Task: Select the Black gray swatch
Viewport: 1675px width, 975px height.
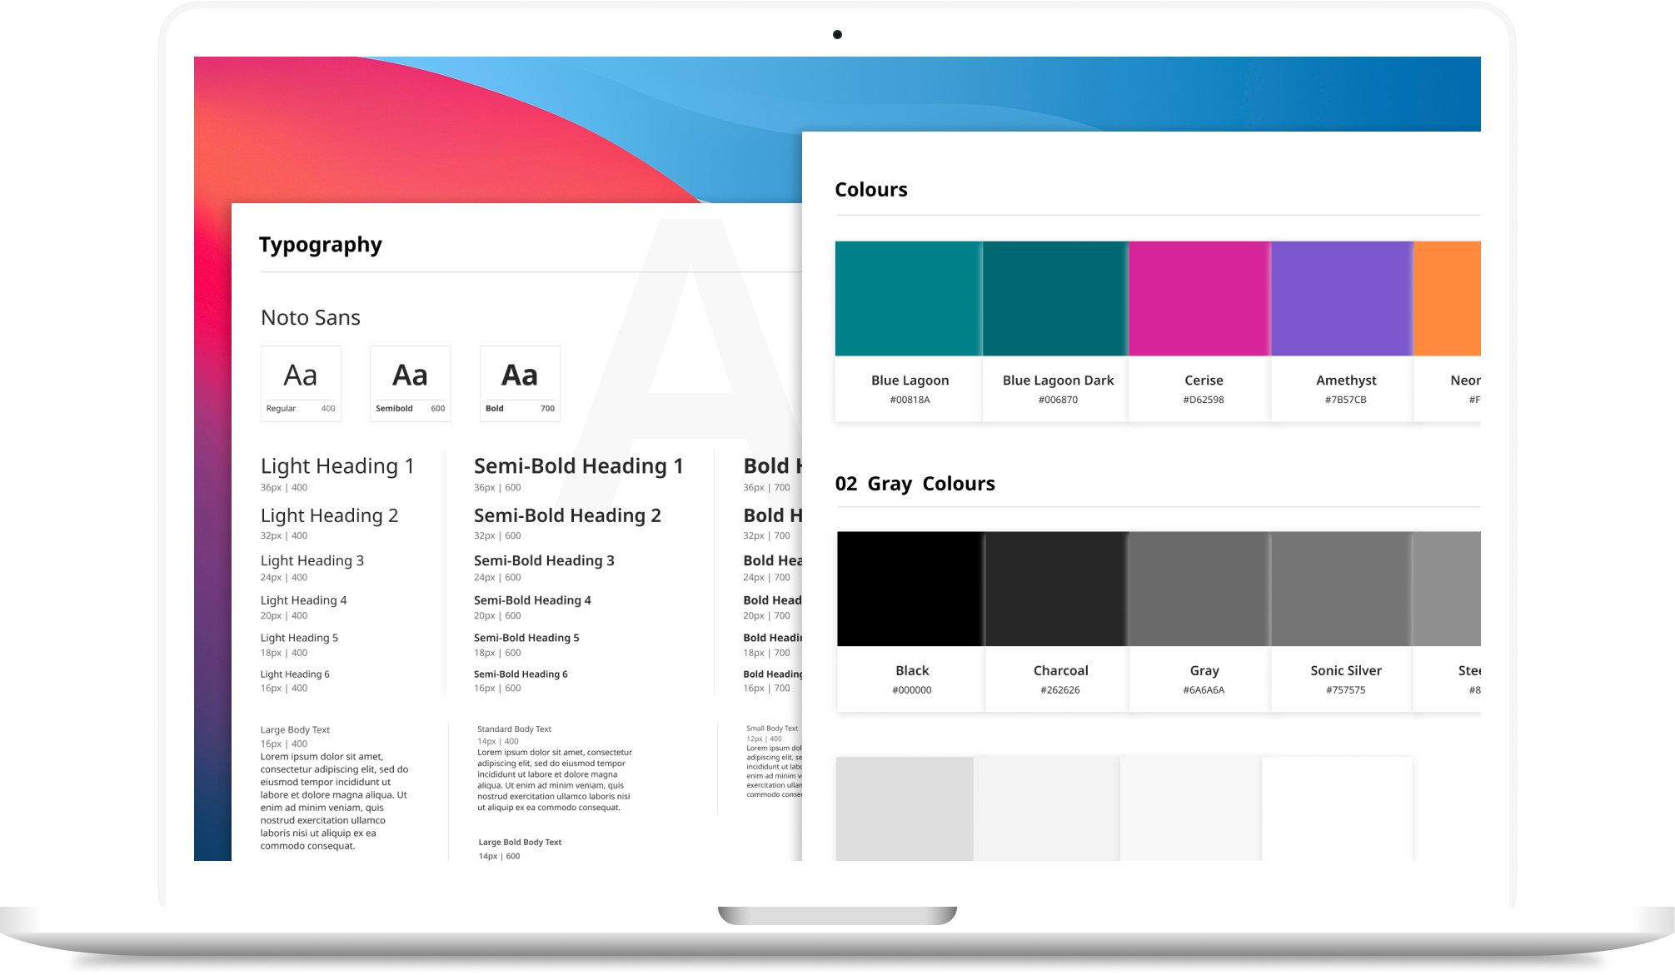Action: [910, 589]
